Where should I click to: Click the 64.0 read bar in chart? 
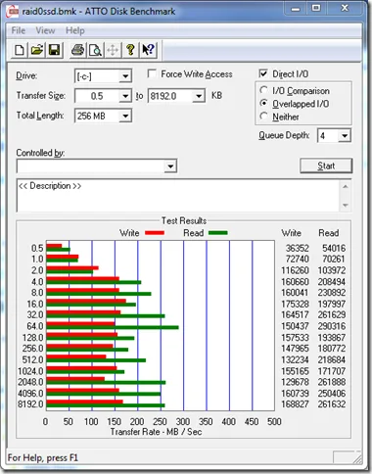(113, 327)
